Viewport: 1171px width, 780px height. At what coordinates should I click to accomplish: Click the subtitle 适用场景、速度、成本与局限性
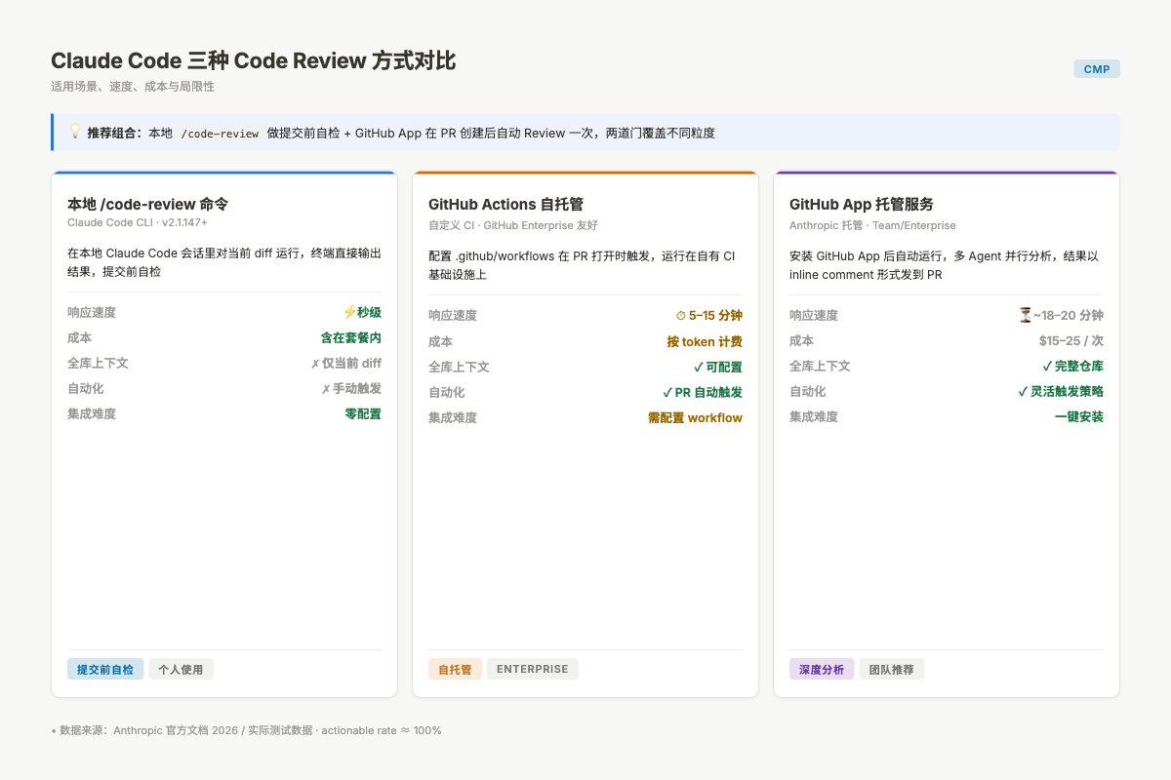133,87
